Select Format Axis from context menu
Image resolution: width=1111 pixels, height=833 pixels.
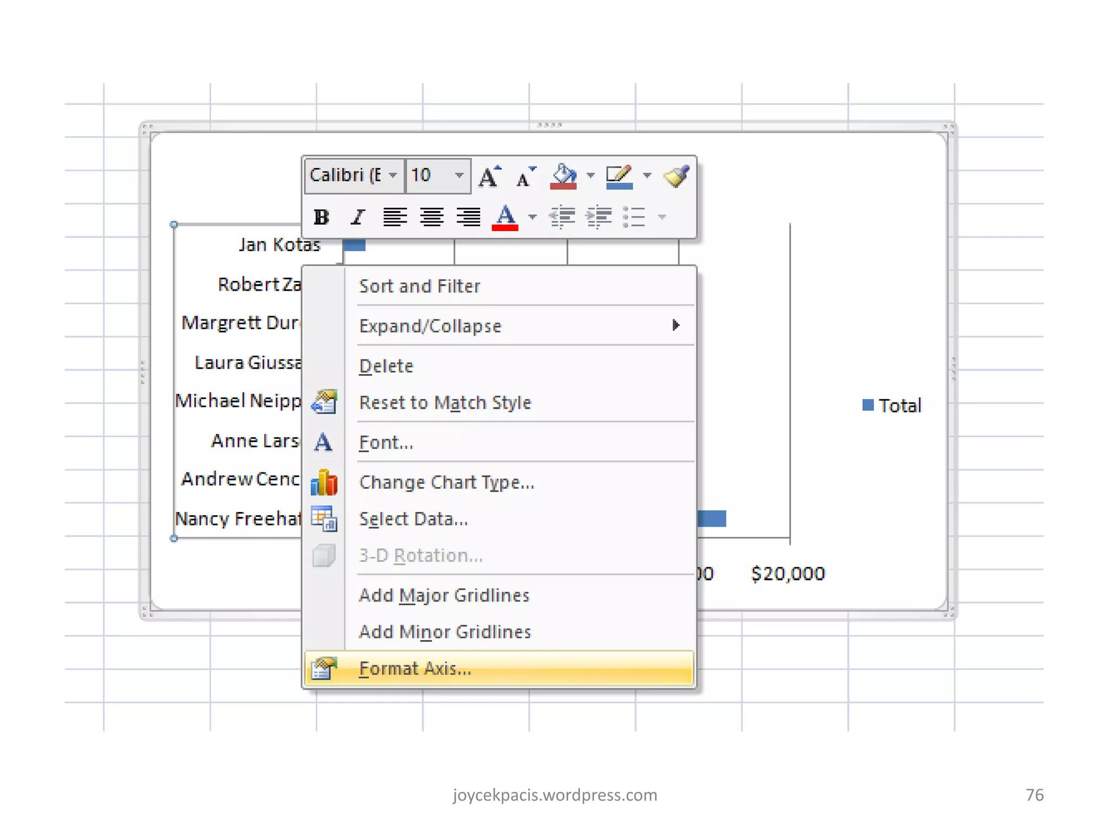[x=416, y=668]
